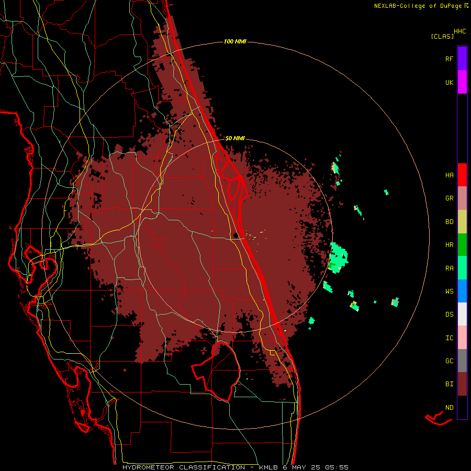Click the IC light-pink legend swatch
The width and height of the screenshot is (471, 471).
462,338
